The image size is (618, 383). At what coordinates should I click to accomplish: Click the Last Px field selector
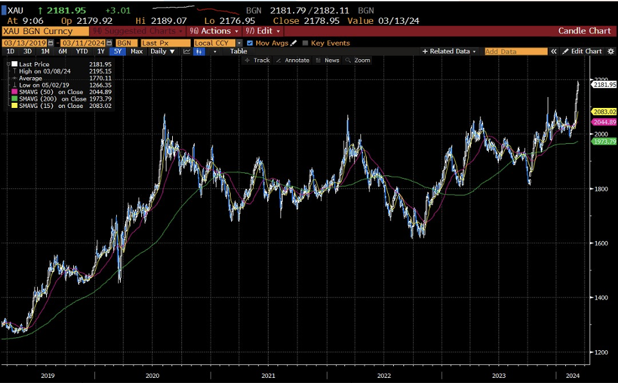pos(166,43)
